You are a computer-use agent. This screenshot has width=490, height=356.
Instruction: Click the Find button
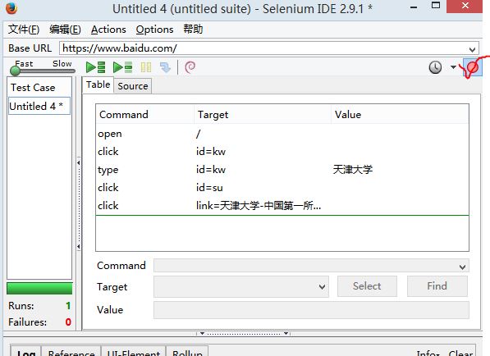[437, 286]
